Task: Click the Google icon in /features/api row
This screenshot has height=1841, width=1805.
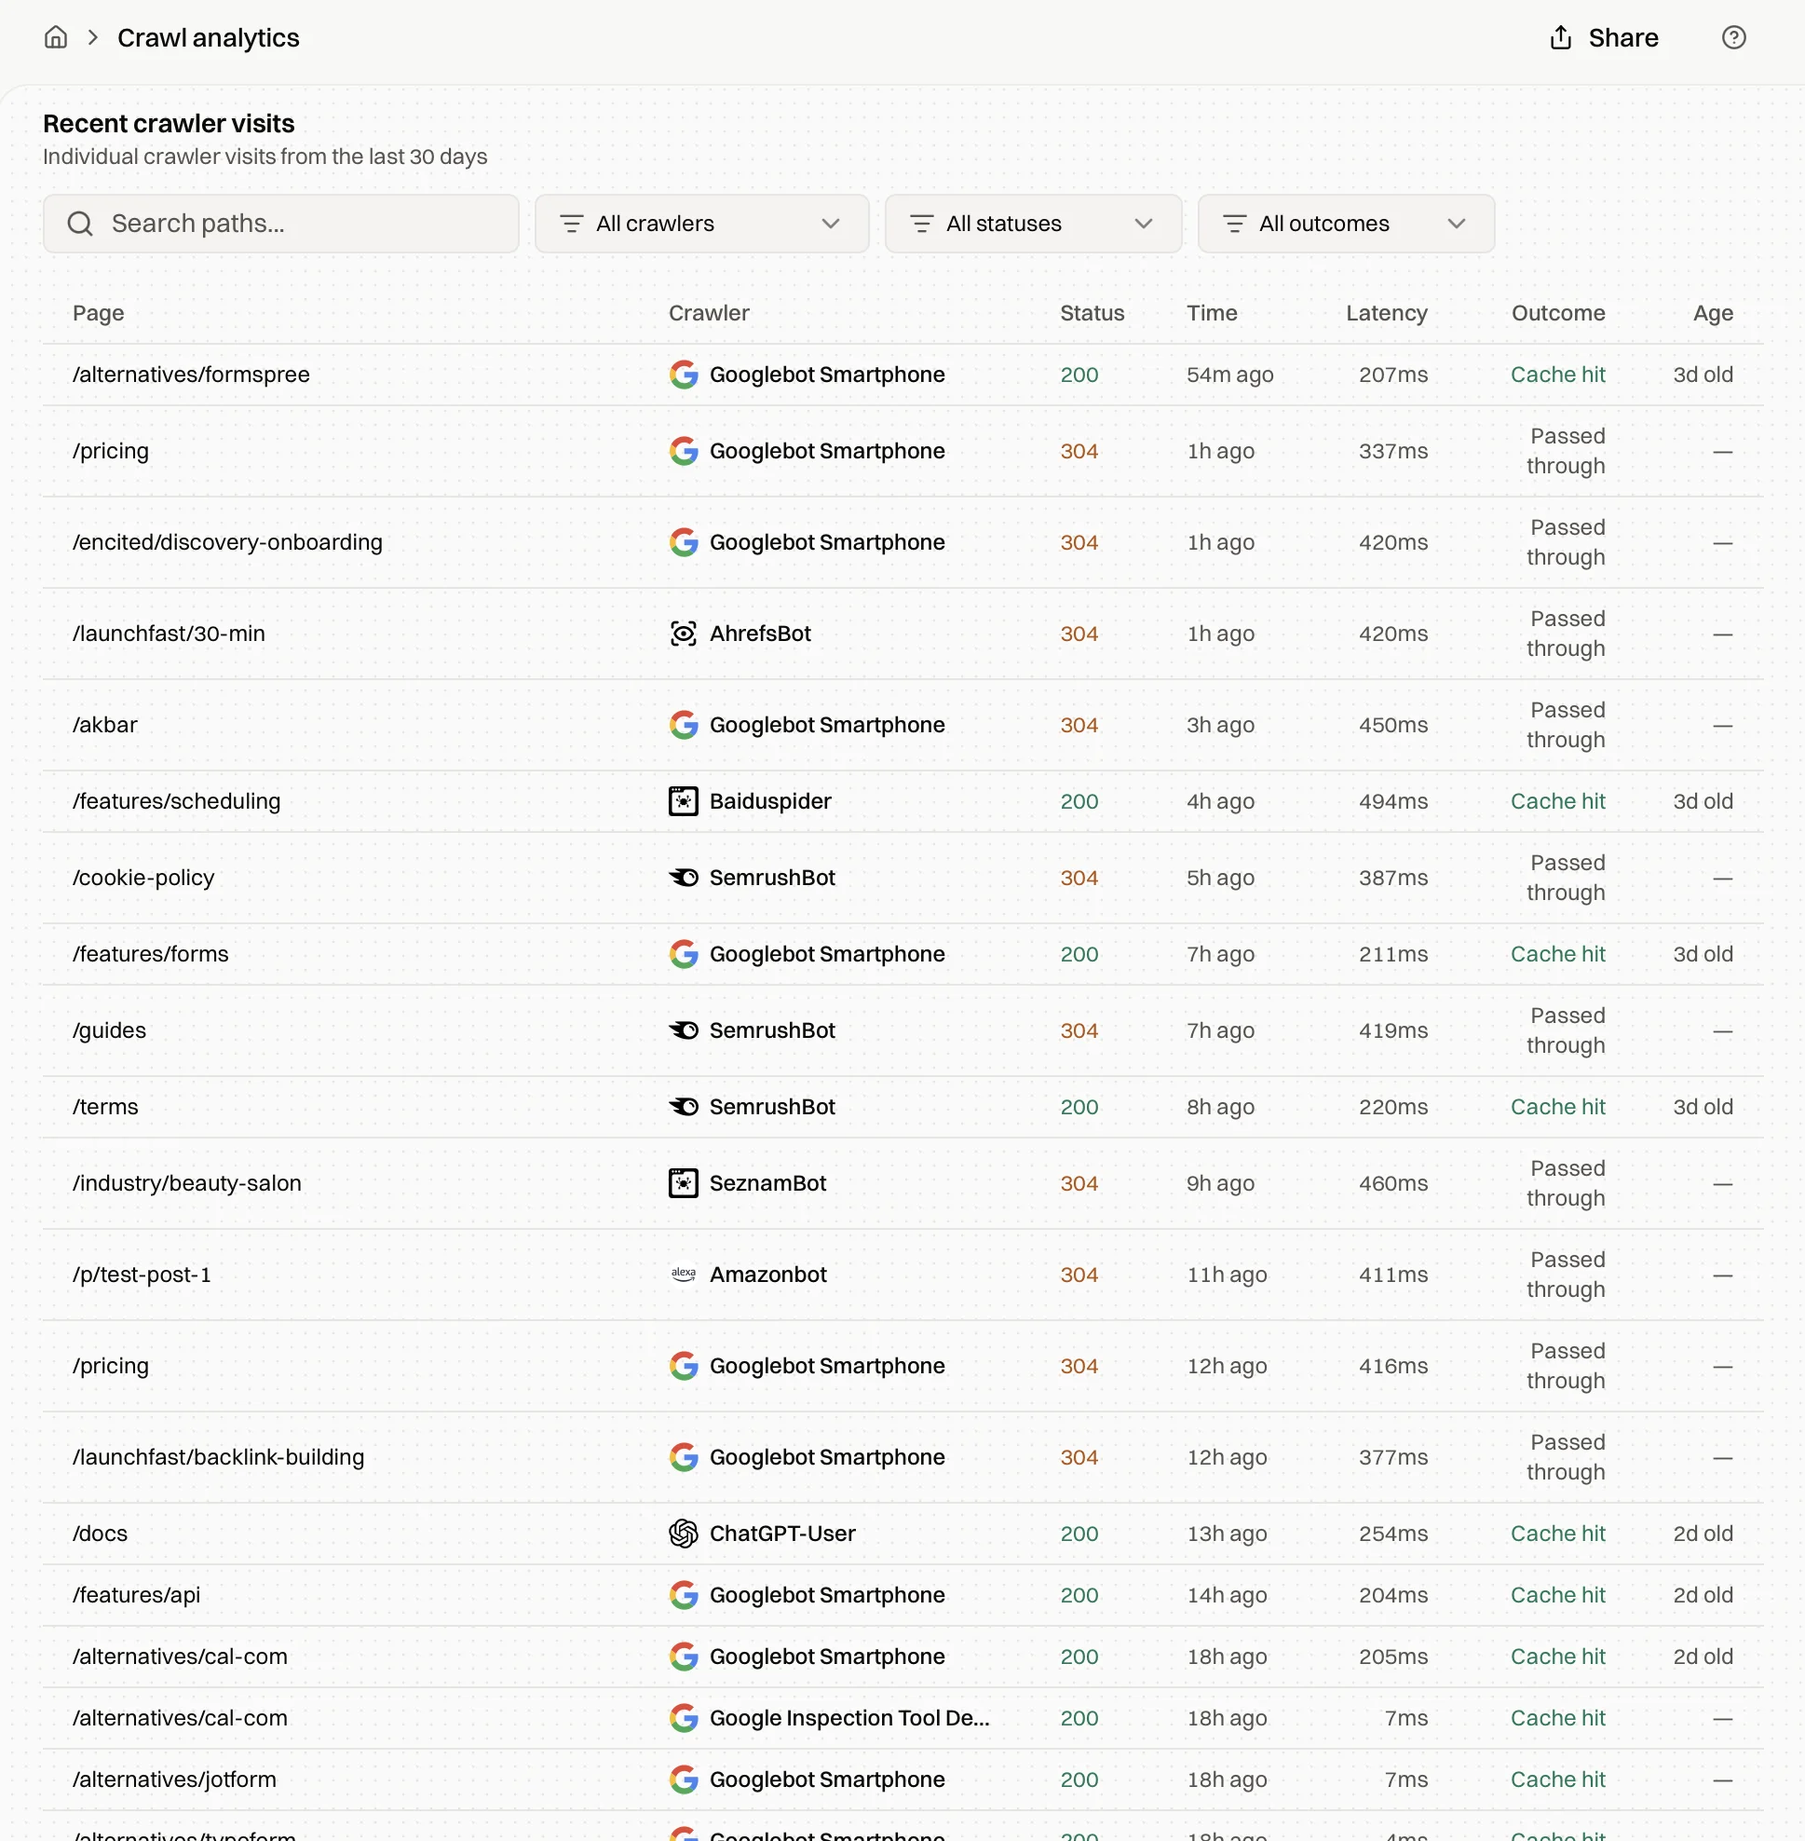Action: 683,1593
